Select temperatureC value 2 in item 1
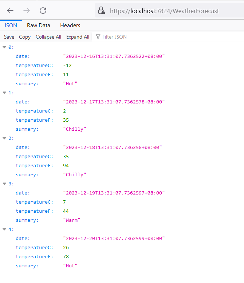The image size is (244, 283). pyautogui.click(x=64, y=111)
